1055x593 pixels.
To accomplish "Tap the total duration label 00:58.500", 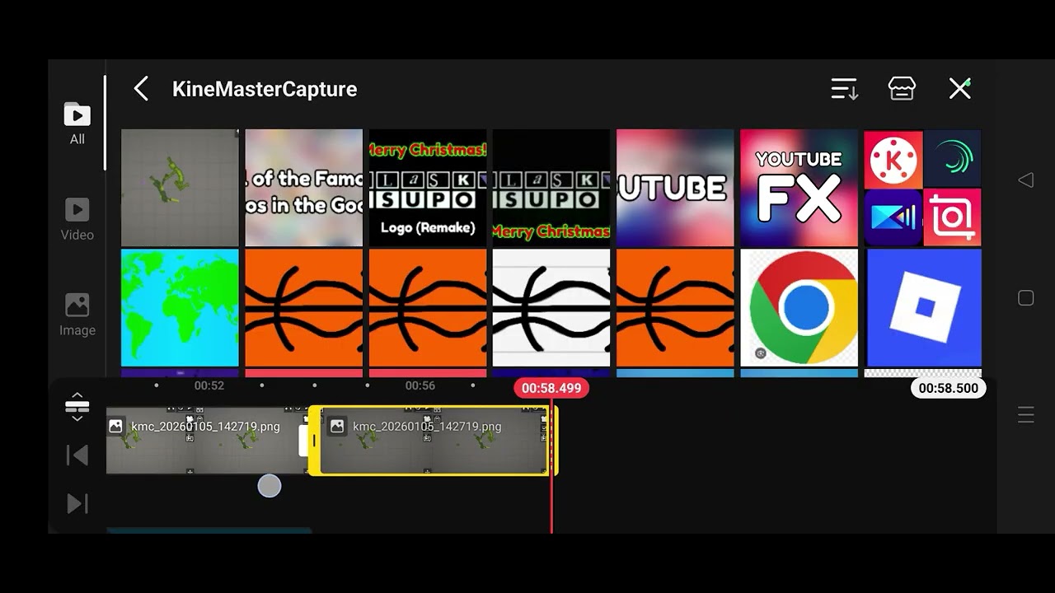I will pos(948,388).
